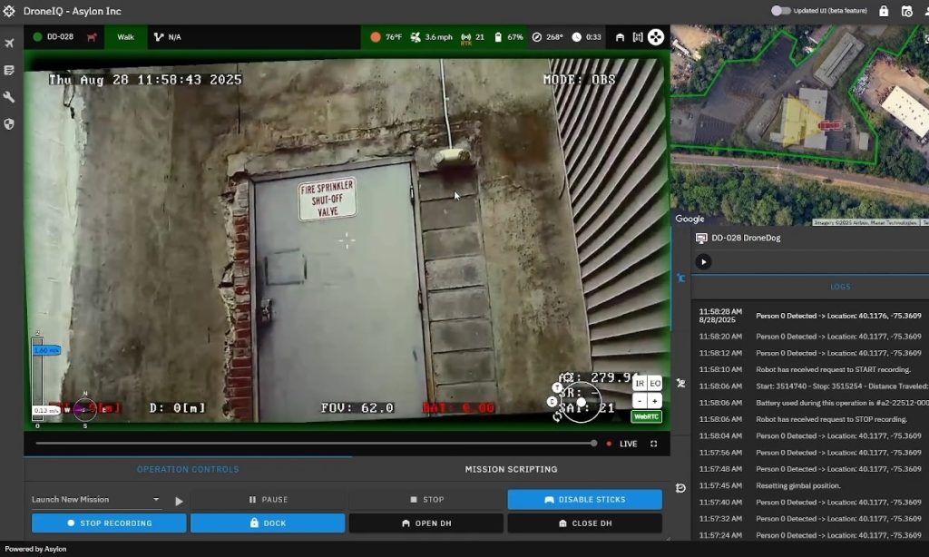Click the battery 67% indicator
The width and height of the screenshot is (929, 557).
click(x=508, y=37)
